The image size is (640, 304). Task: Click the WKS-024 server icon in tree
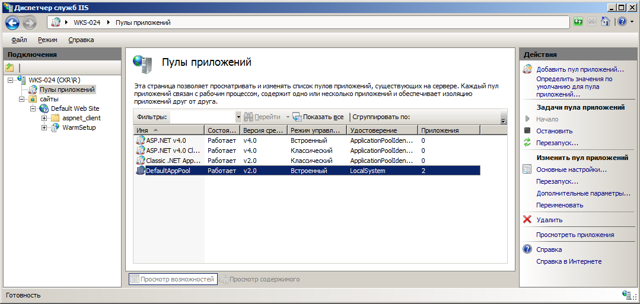coord(22,80)
